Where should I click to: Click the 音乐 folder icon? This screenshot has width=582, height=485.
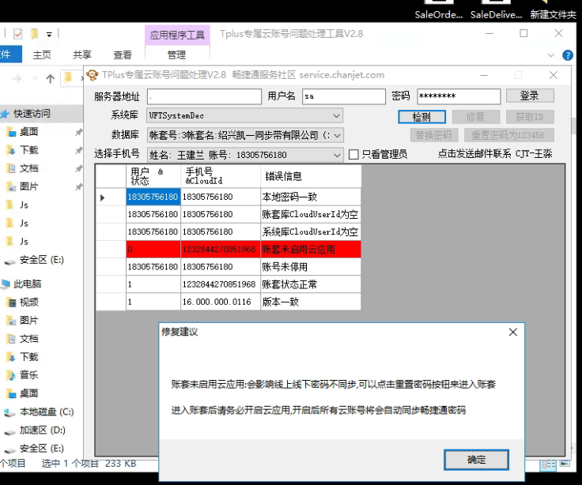coord(11,375)
